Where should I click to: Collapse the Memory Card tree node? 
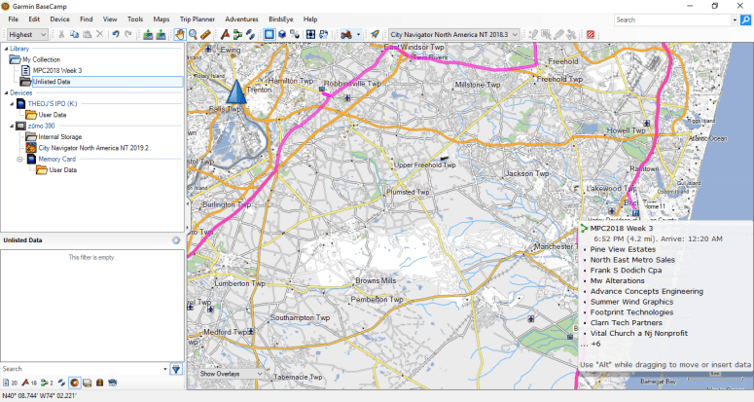[19, 159]
